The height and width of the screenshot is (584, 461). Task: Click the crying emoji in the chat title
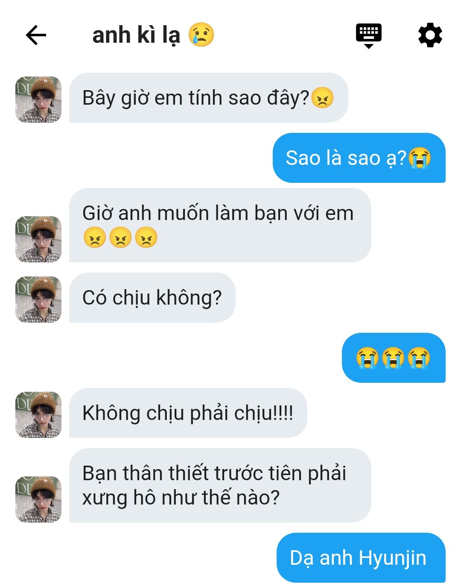(201, 35)
